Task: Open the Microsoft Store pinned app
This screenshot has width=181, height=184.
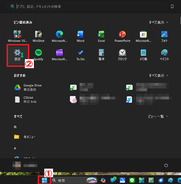Action: 143,36
